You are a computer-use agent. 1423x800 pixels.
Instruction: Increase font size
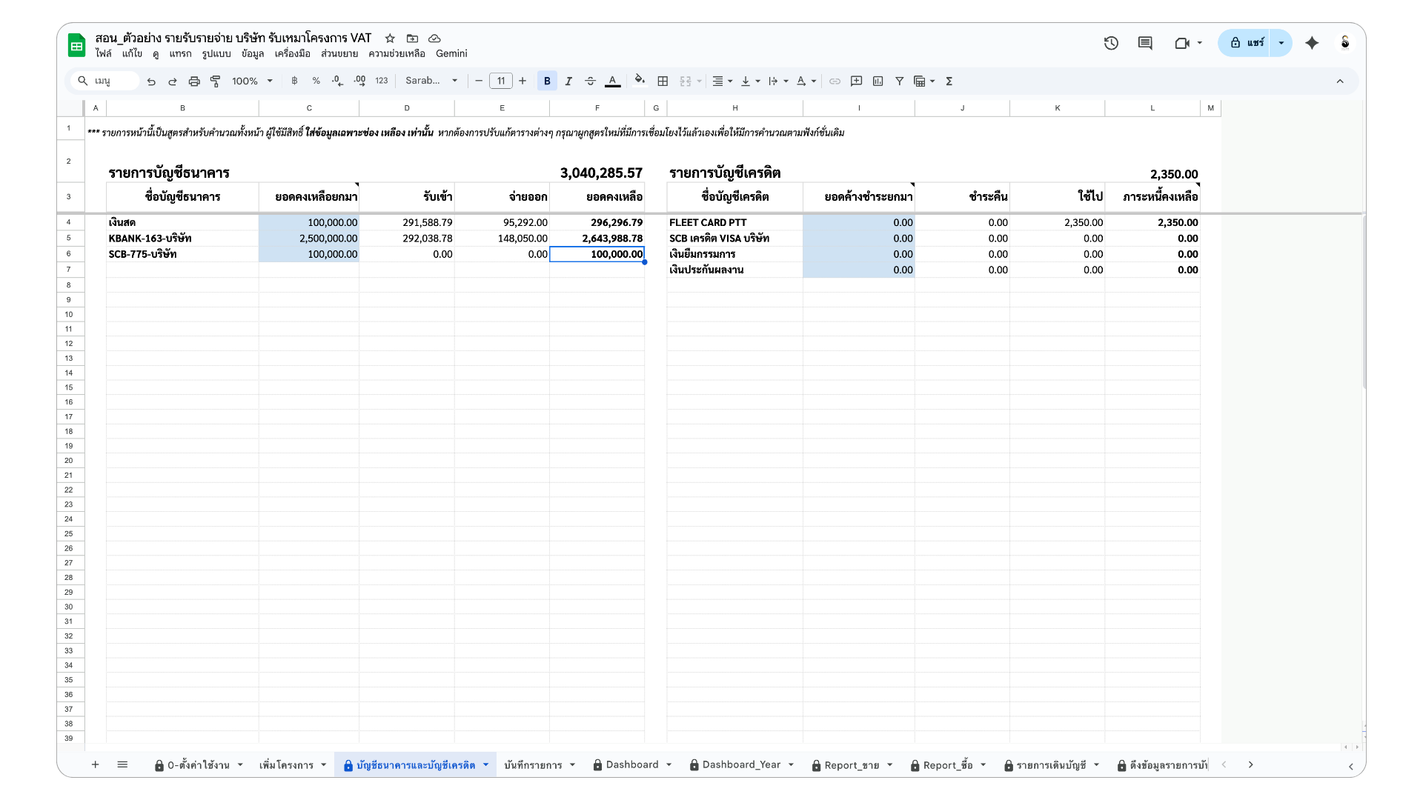[x=523, y=81]
